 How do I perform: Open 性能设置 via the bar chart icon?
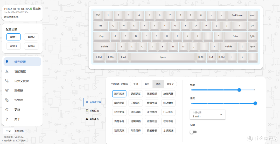7,71
